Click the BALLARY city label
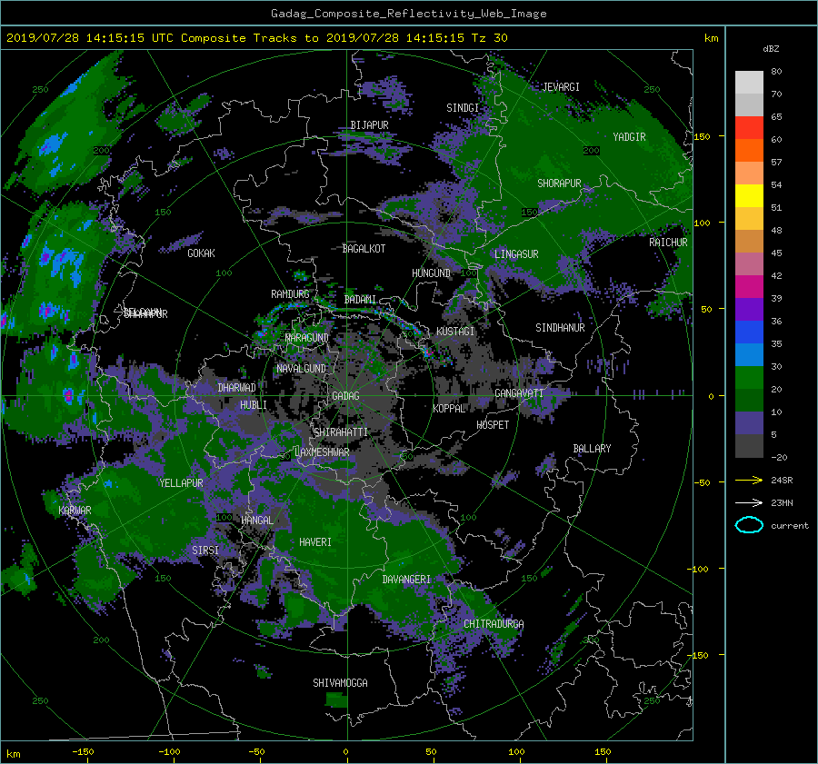The image size is (818, 764). (x=592, y=449)
